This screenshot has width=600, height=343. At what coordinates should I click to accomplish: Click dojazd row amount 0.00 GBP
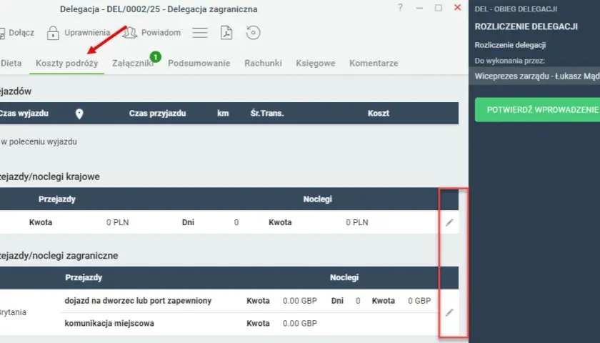coord(300,301)
